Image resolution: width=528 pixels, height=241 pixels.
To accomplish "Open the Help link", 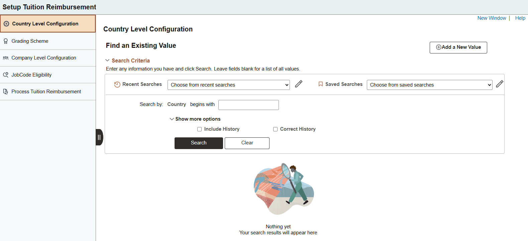I will pos(520,18).
